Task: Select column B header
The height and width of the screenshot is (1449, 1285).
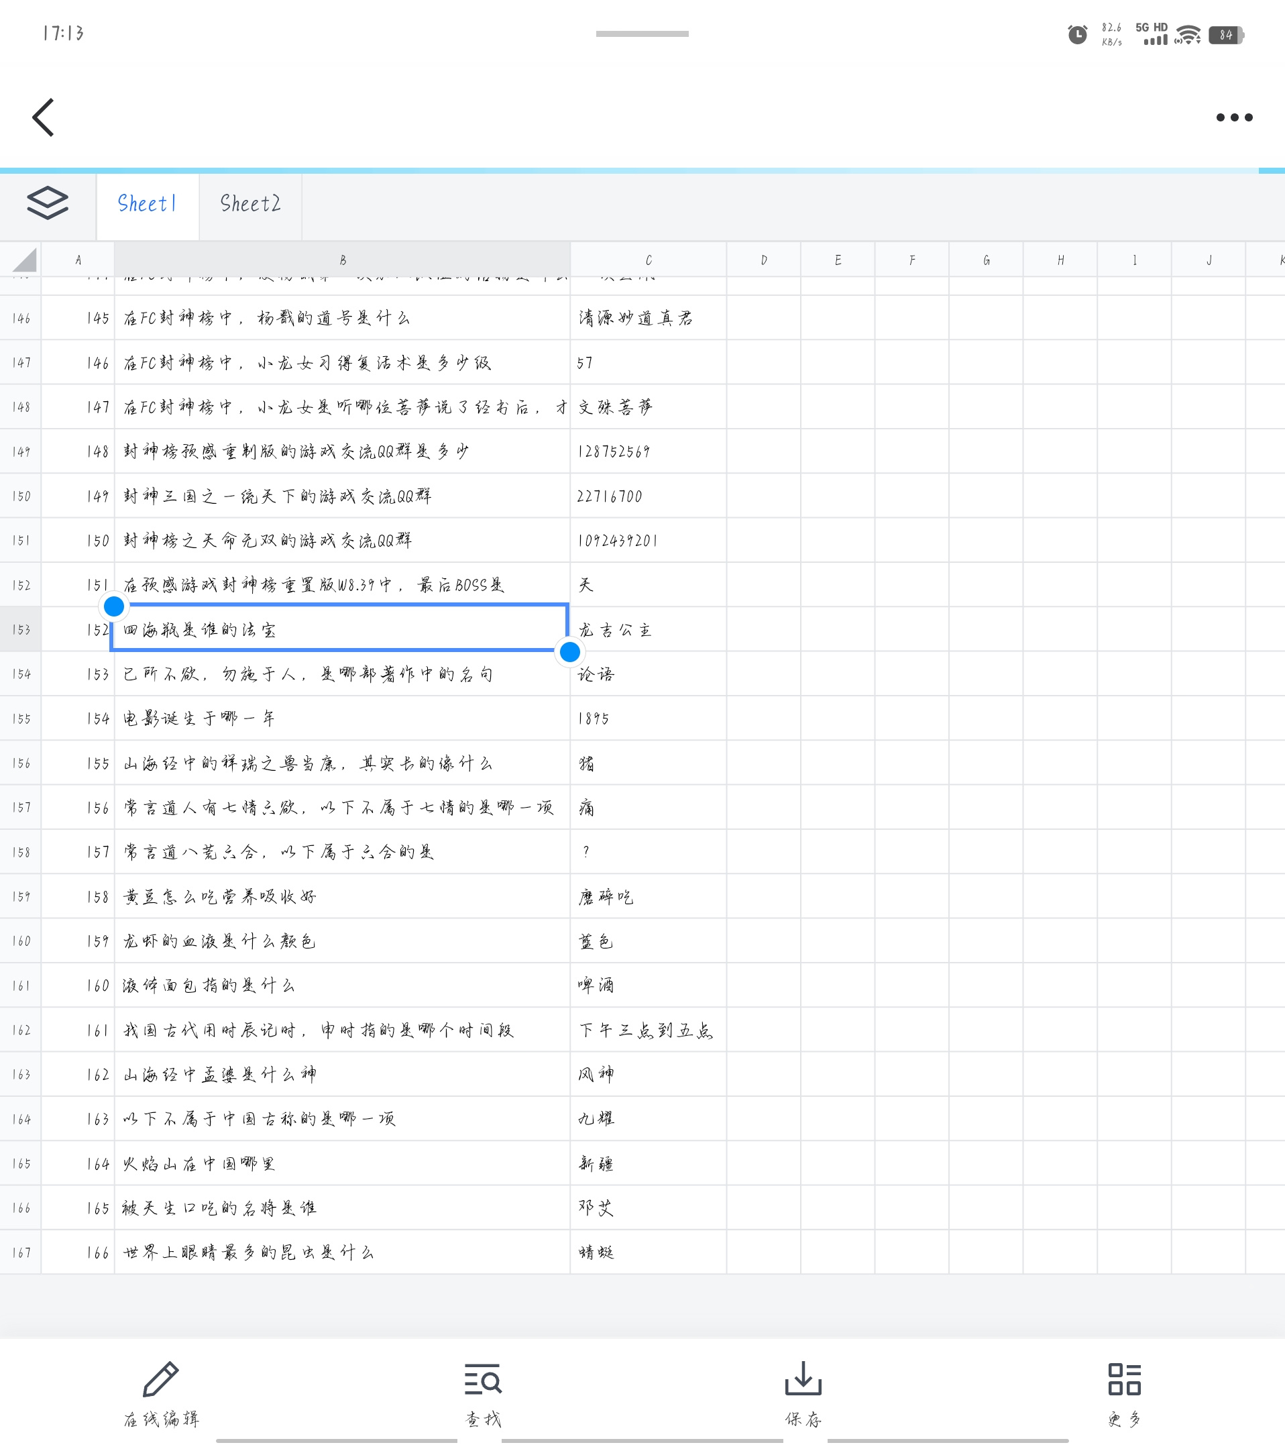Action: (x=342, y=260)
